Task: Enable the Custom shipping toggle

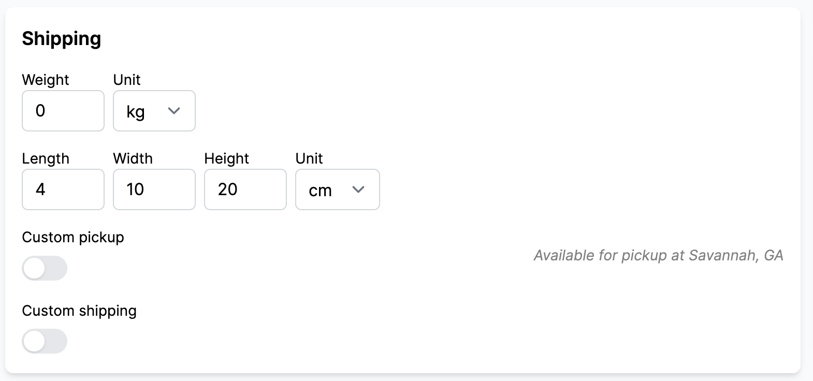Action: click(45, 341)
